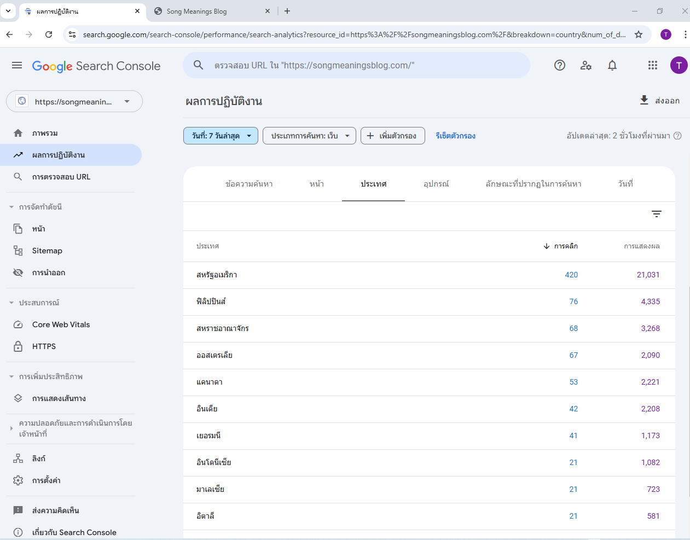Collapse the การจัดทำดัชนี section
The width and height of the screenshot is (690, 540).
(40, 207)
